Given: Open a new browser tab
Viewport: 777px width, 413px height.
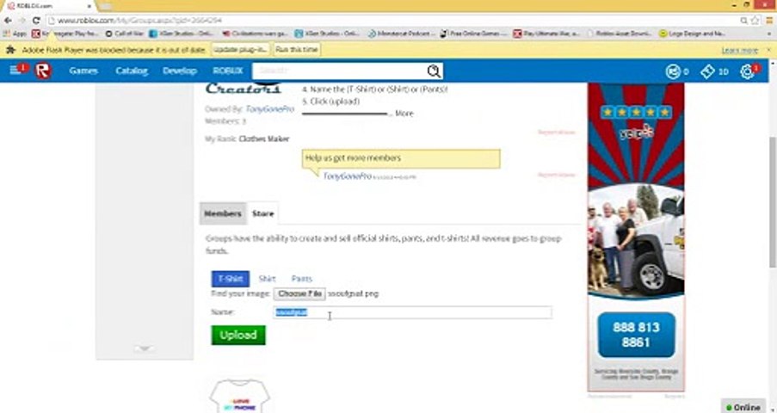Looking at the screenshot, I should tap(105, 5).
